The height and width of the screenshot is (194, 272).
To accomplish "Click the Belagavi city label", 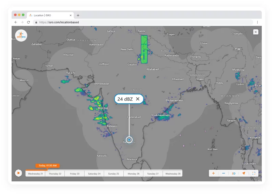I will click(112, 126).
